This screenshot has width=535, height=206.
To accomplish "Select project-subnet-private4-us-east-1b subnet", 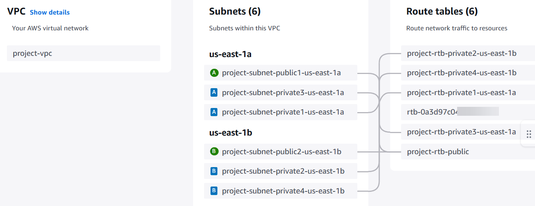I will [x=283, y=191].
